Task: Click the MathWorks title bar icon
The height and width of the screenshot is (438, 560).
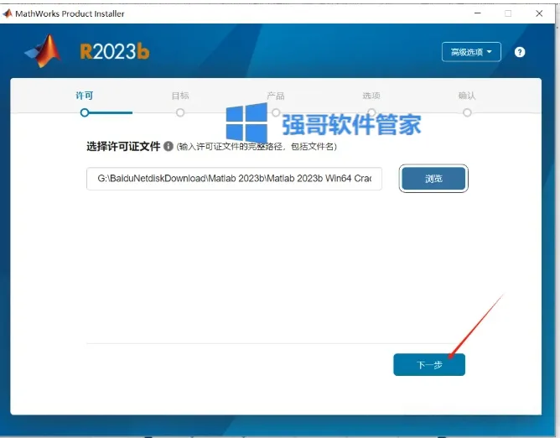Action: coord(8,13)
